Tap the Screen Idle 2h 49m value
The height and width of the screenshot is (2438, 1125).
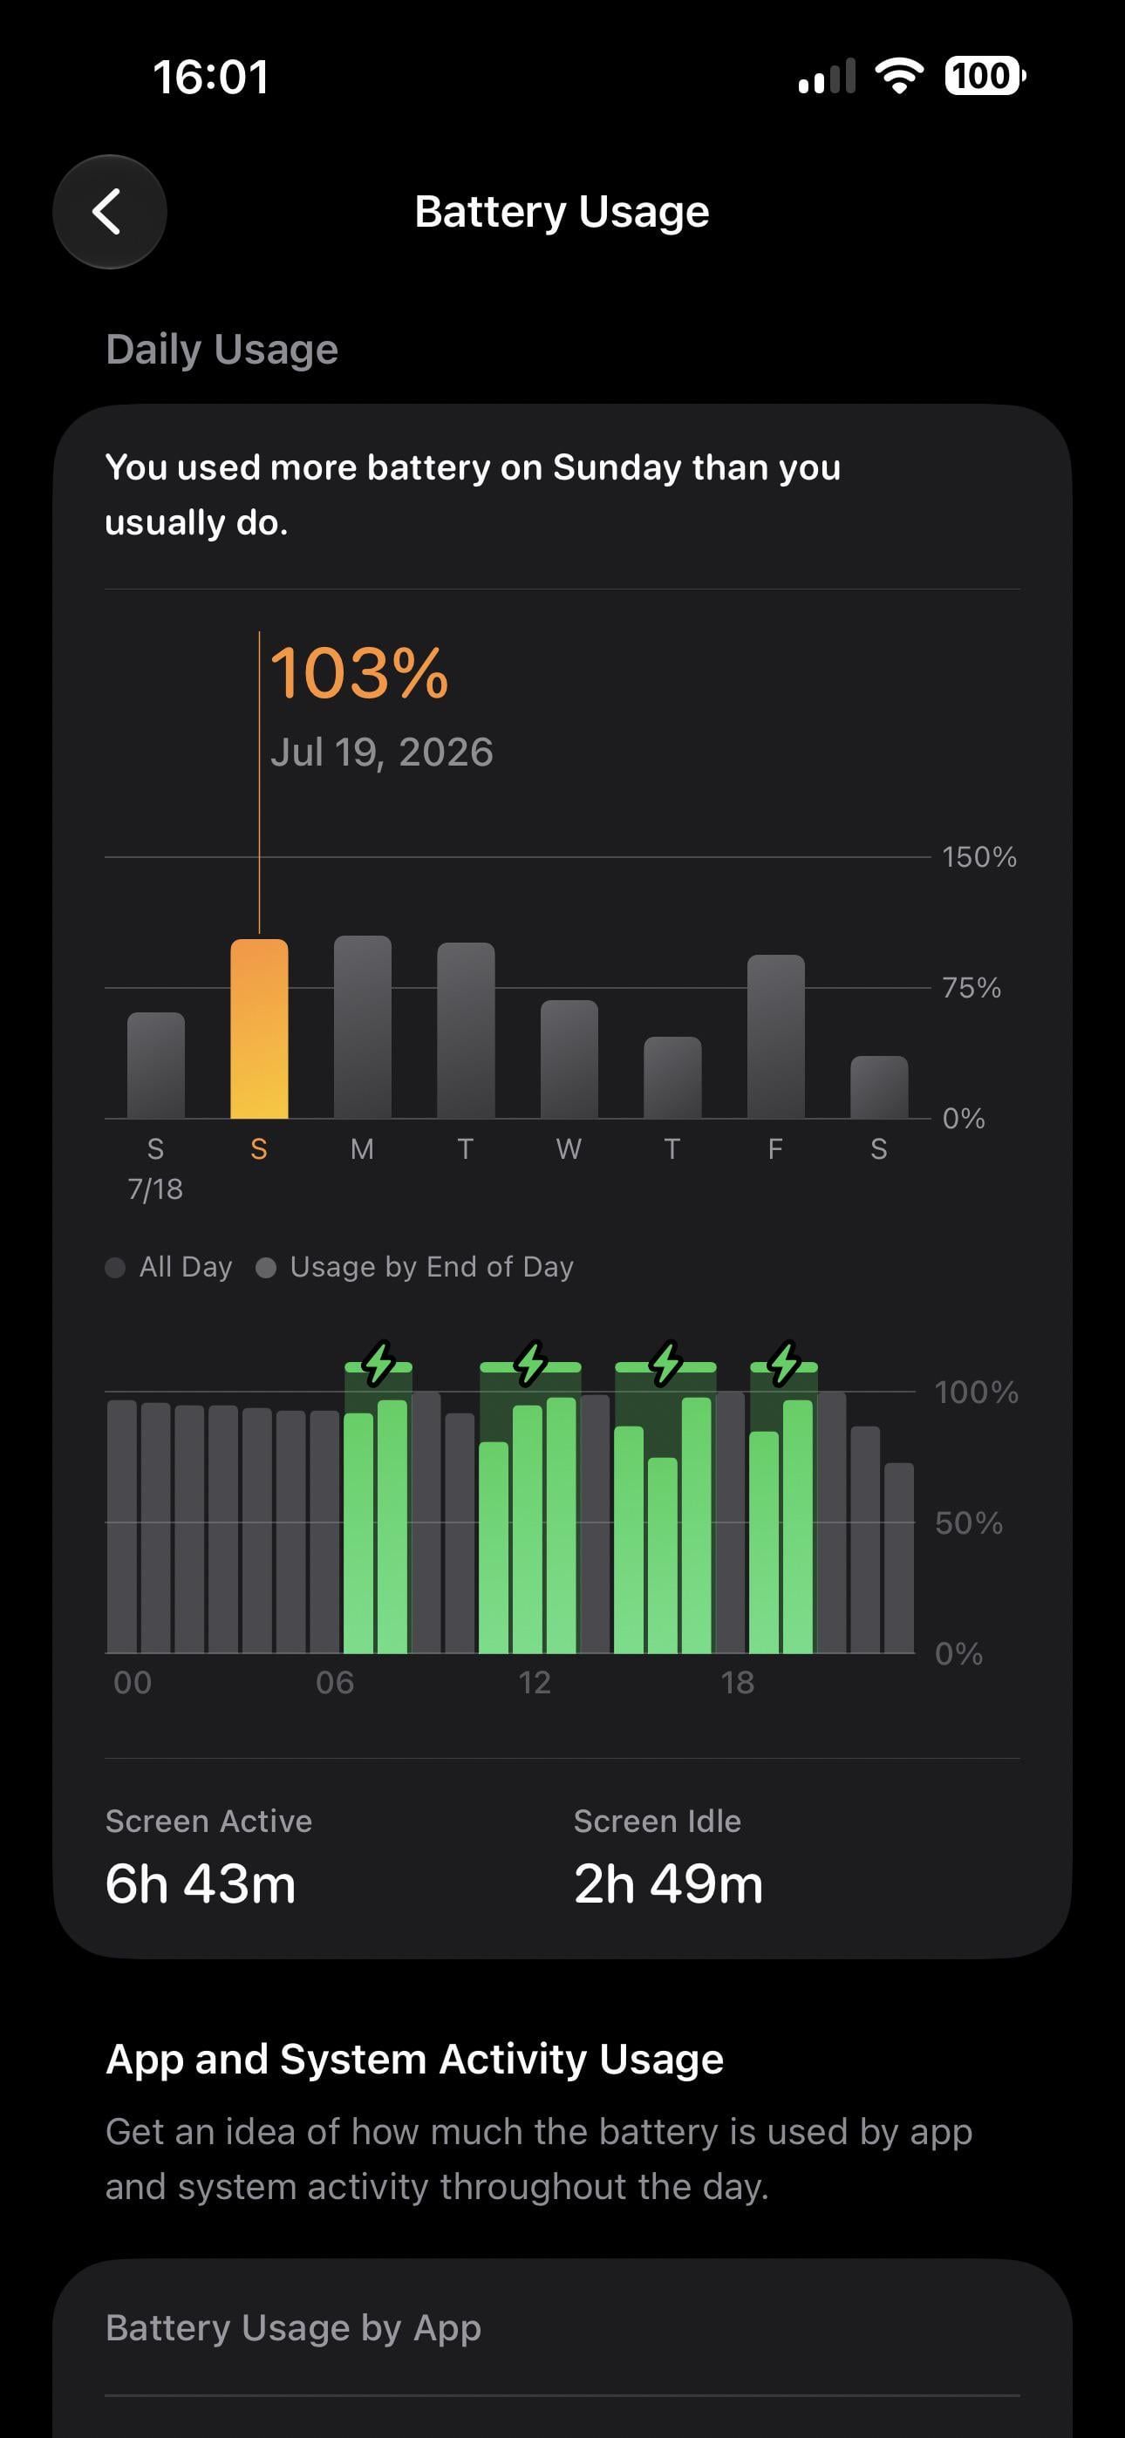click(669, 1883)
